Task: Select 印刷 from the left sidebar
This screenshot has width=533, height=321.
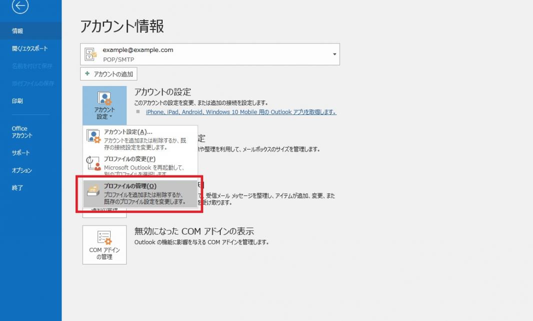Action: [18, 101]
